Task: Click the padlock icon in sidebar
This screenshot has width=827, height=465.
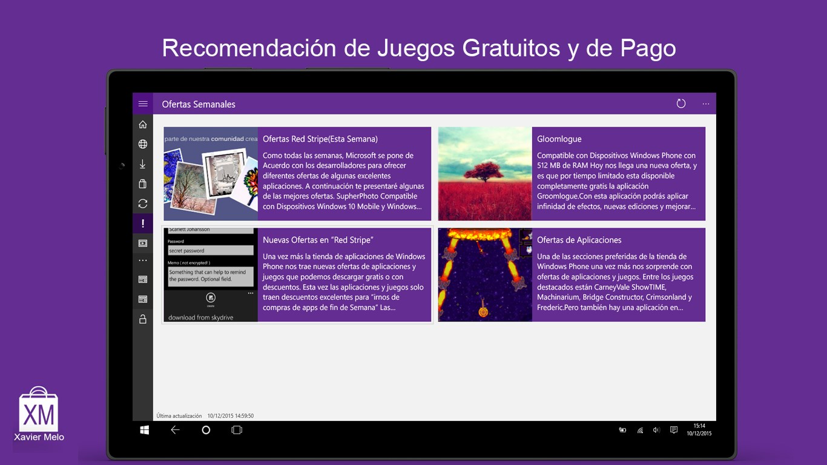Action: pos(143,319)
